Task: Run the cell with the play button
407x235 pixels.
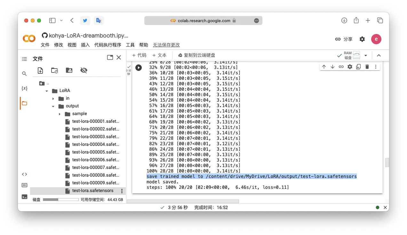Action: point(138,68)
